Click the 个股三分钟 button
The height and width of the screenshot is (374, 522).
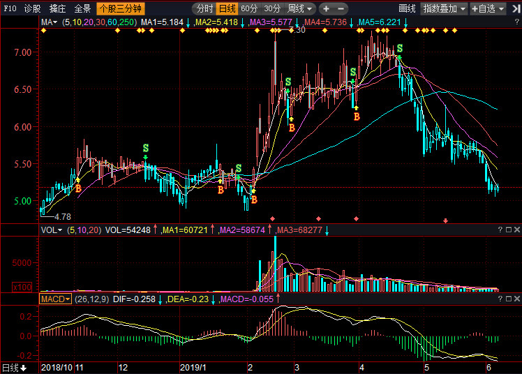point(121,8)
